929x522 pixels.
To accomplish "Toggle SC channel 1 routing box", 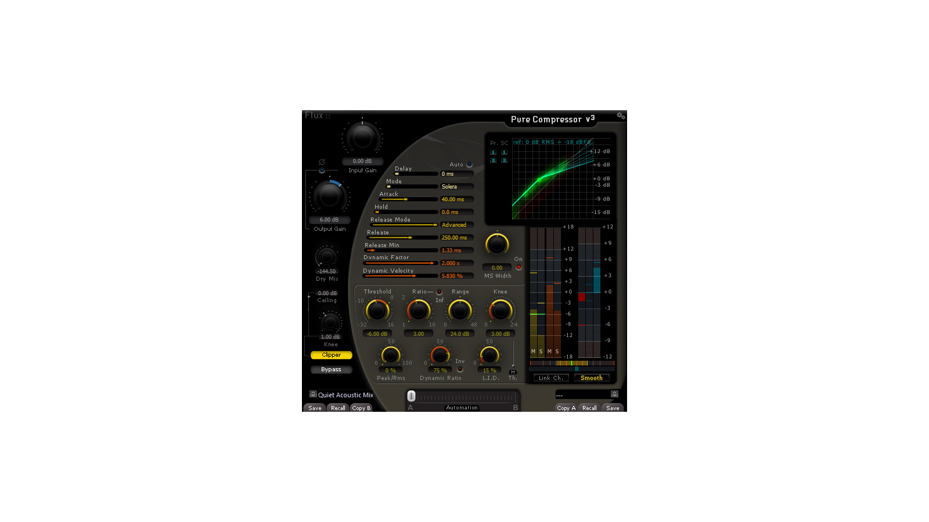I will tap(504, 153).
